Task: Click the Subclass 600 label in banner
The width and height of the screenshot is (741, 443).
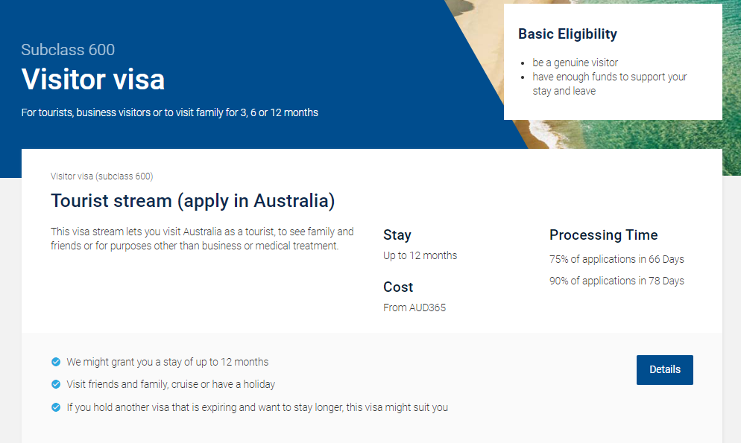Action: (68, 50)
